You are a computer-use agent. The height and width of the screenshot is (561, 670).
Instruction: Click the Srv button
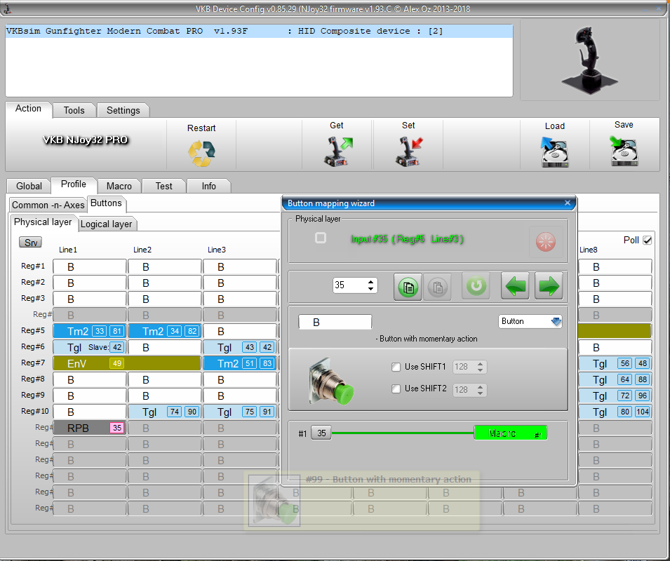30,243
